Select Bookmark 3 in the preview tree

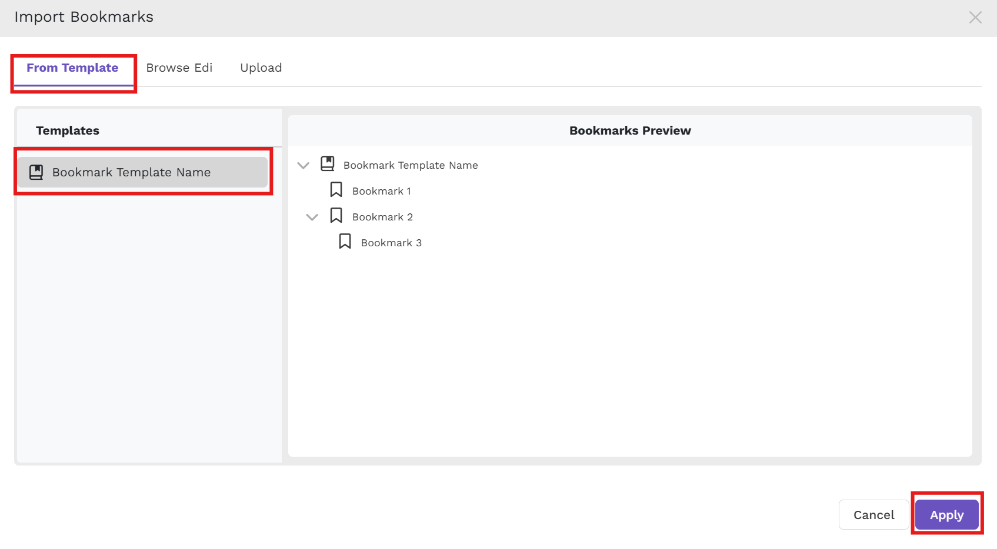(x=391, y=242)
